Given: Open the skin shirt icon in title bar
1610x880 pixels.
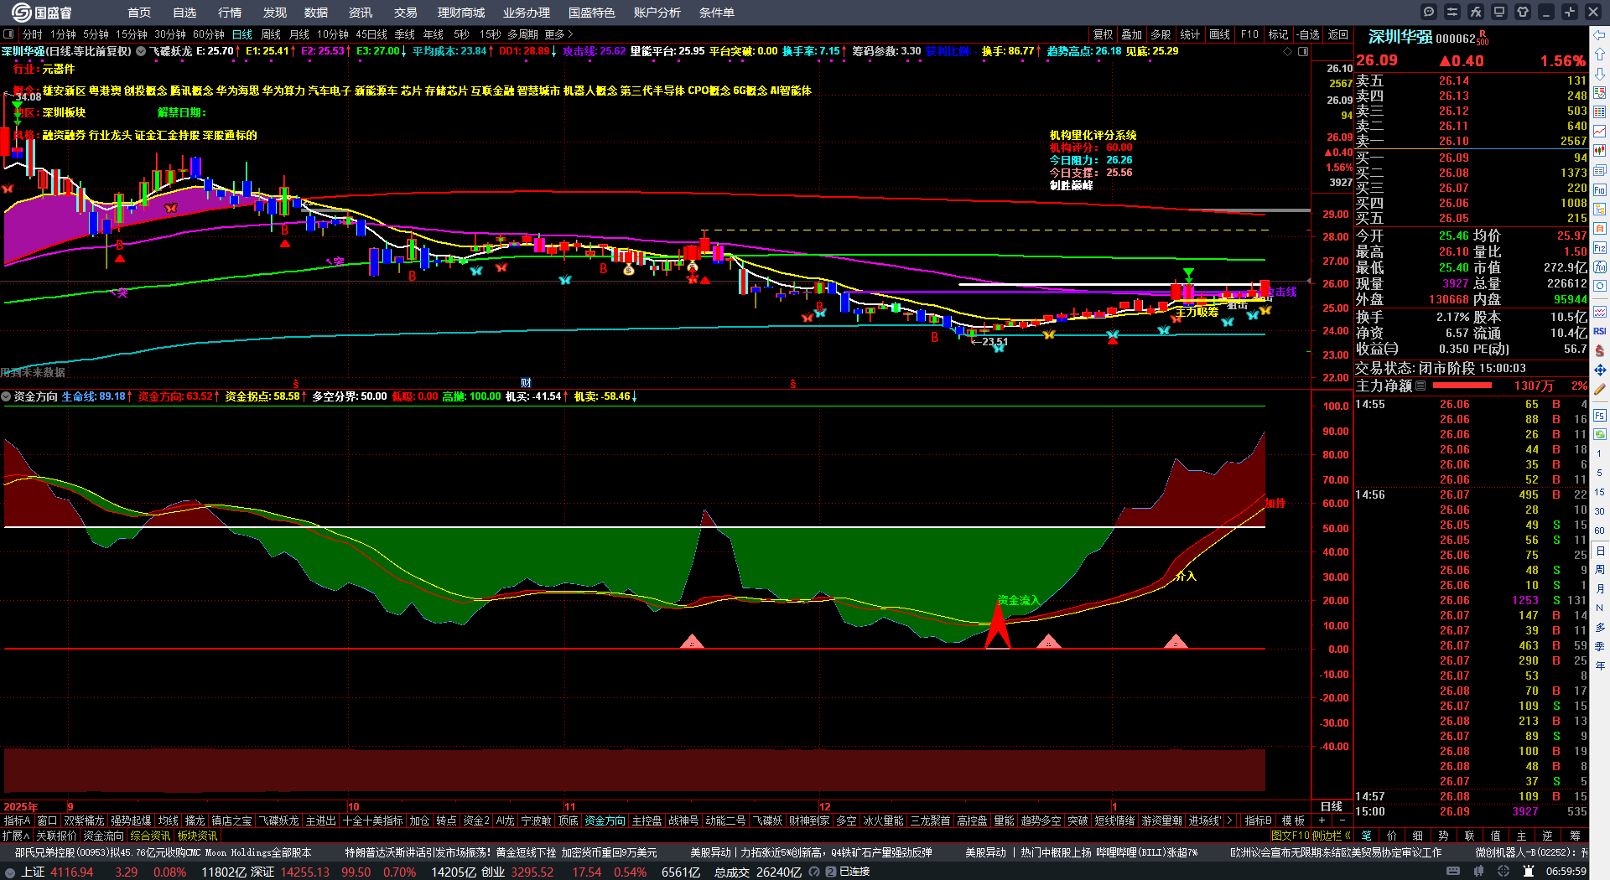Looking at the screenshot, I should [x=1523, y=12].
